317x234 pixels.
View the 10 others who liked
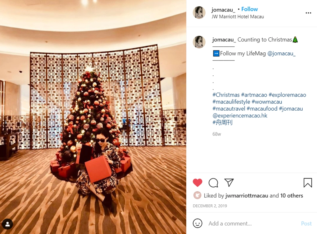(x=291, y=195)
